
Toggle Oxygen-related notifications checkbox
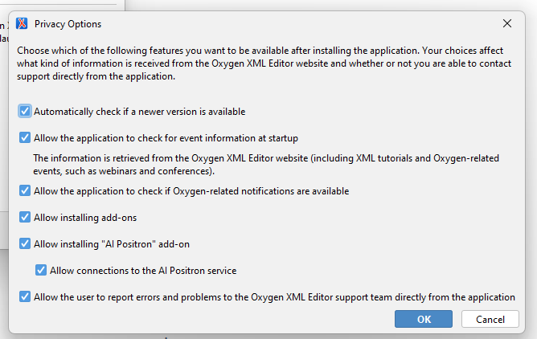(x=25, y=191)
